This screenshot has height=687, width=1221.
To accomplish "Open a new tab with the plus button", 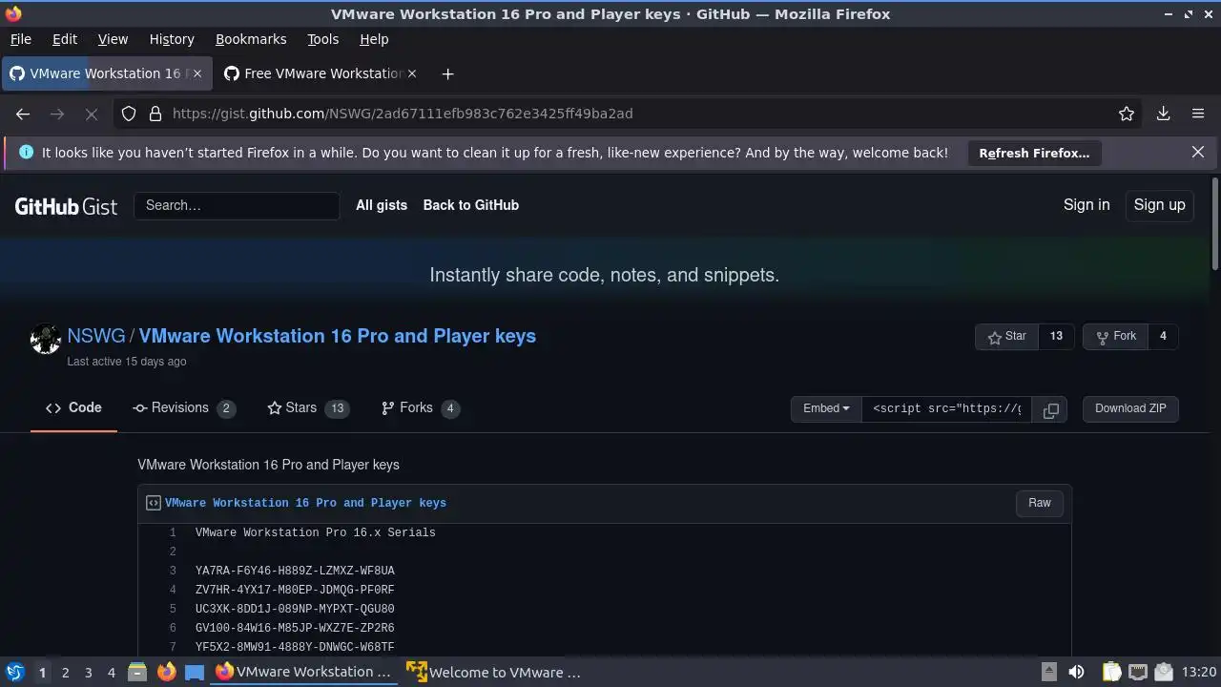I will (447, 73).
